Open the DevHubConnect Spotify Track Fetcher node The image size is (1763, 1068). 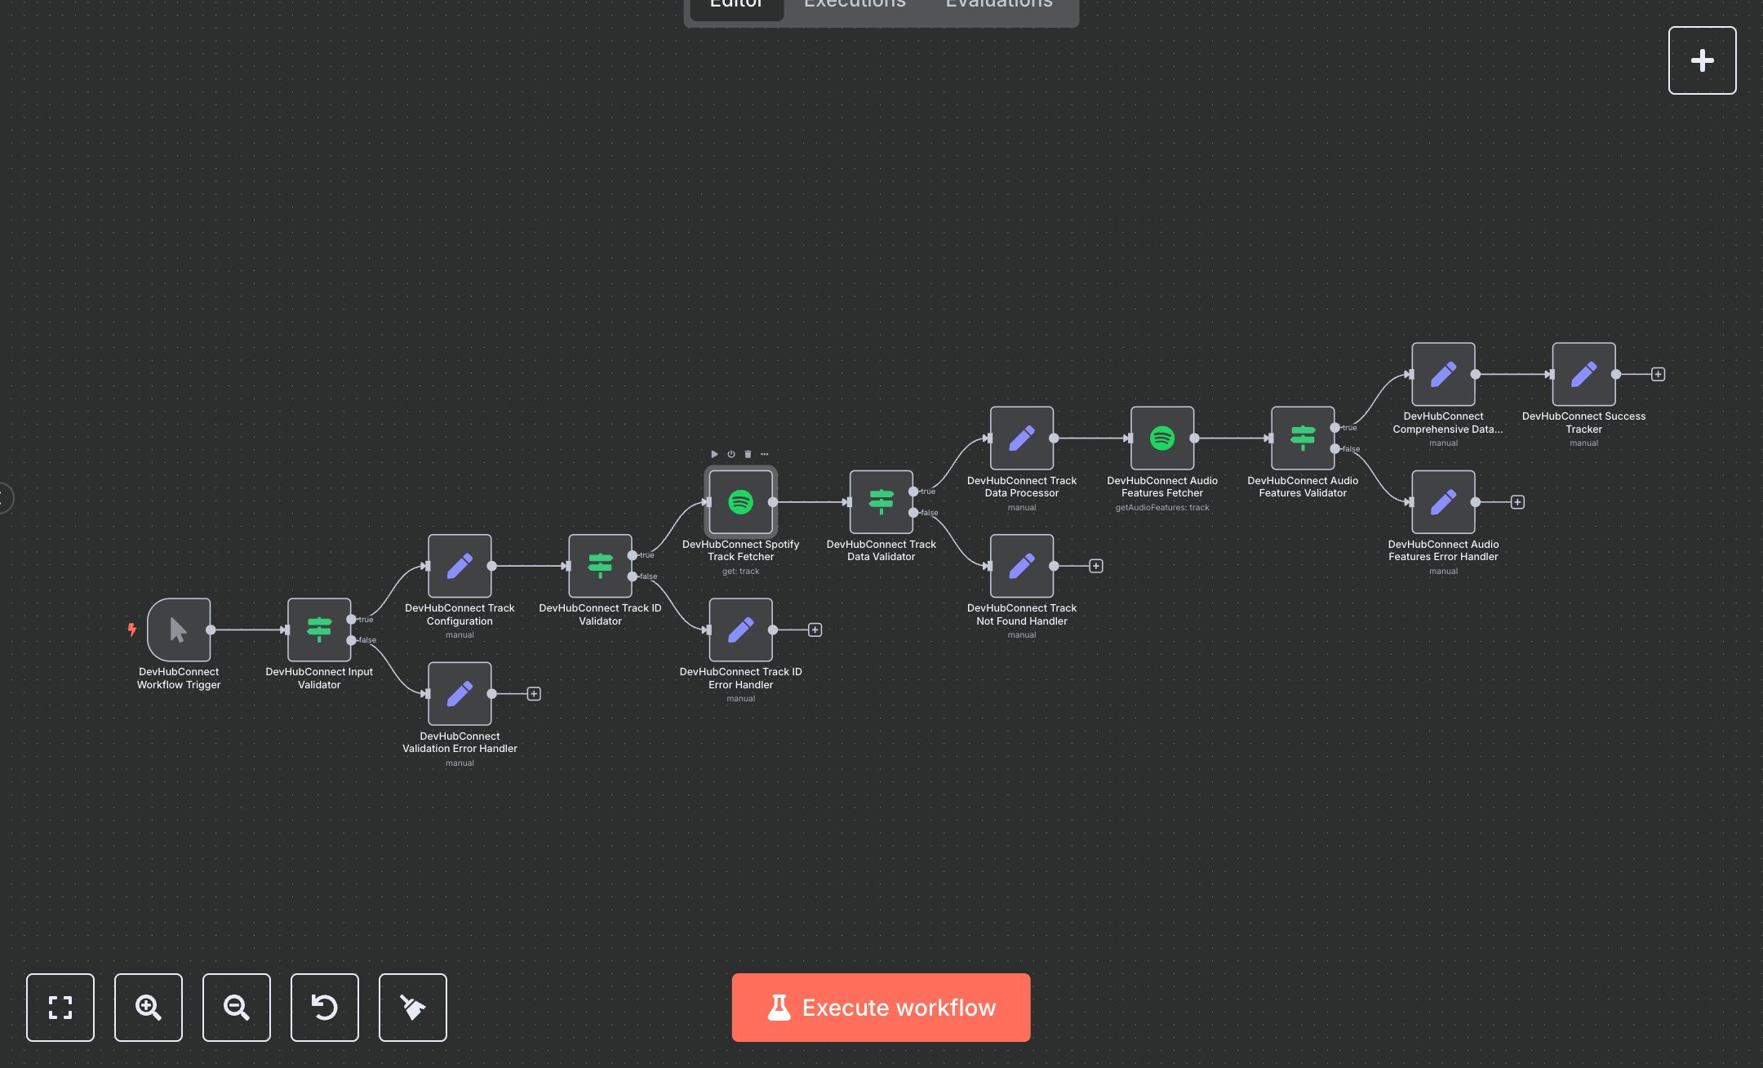coord(739,503)
